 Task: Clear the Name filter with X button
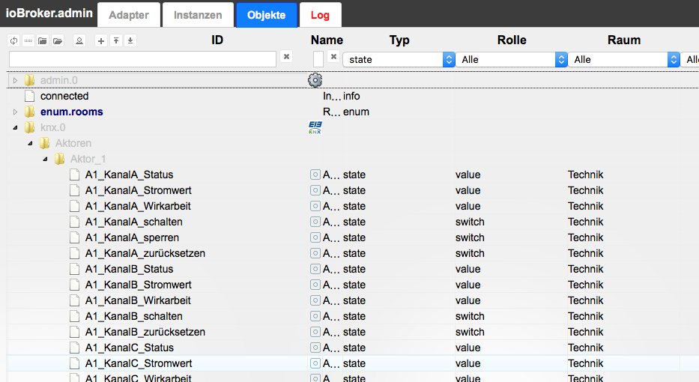point(333,57)
